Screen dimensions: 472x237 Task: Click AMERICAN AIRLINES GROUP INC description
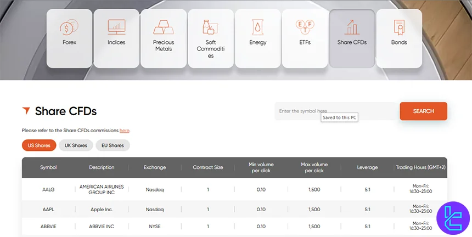(x=102, y=189)
